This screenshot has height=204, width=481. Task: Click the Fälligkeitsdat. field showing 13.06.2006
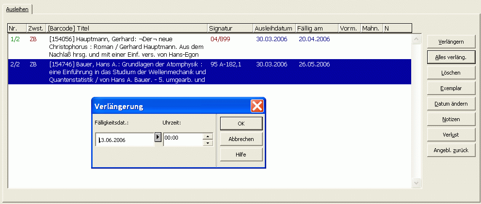tap(125, 140)
